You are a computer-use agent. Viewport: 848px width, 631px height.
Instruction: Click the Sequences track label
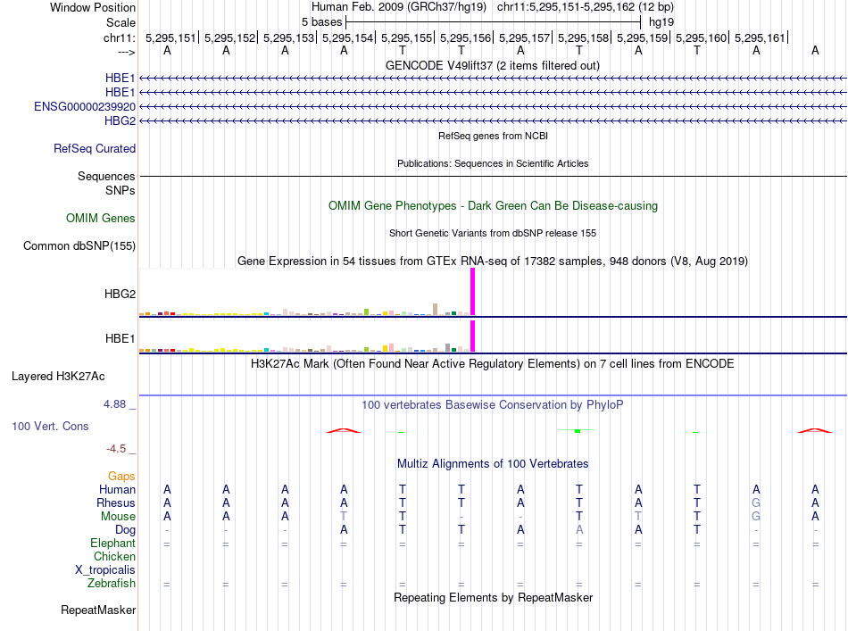[x=106, y=176]
